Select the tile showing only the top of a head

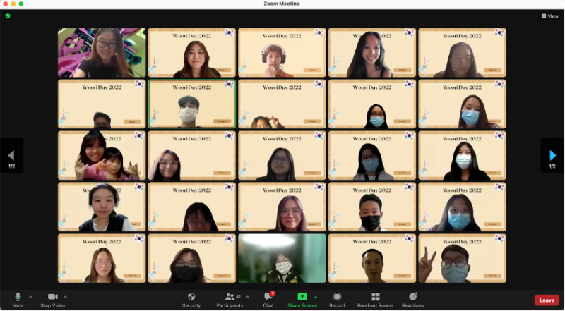click(102, 104)
